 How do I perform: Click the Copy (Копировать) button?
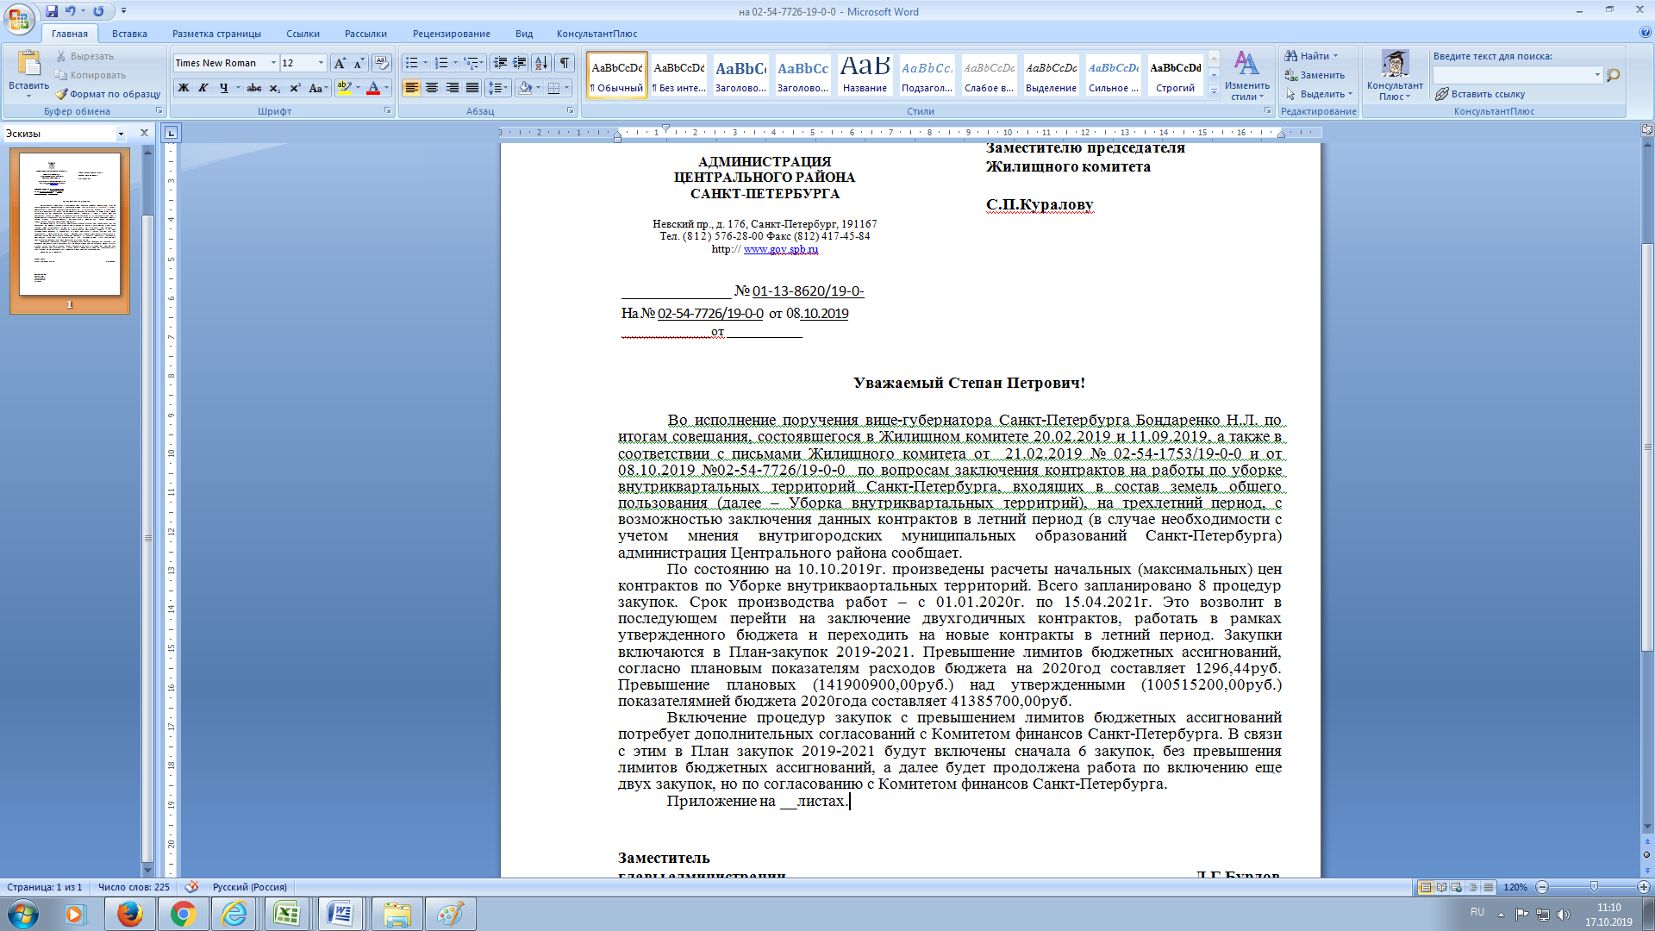(91, 75)
